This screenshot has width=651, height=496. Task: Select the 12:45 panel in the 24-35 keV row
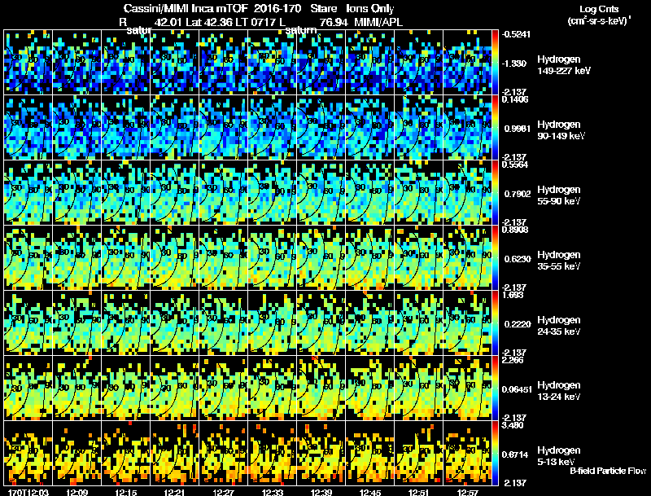370,323
